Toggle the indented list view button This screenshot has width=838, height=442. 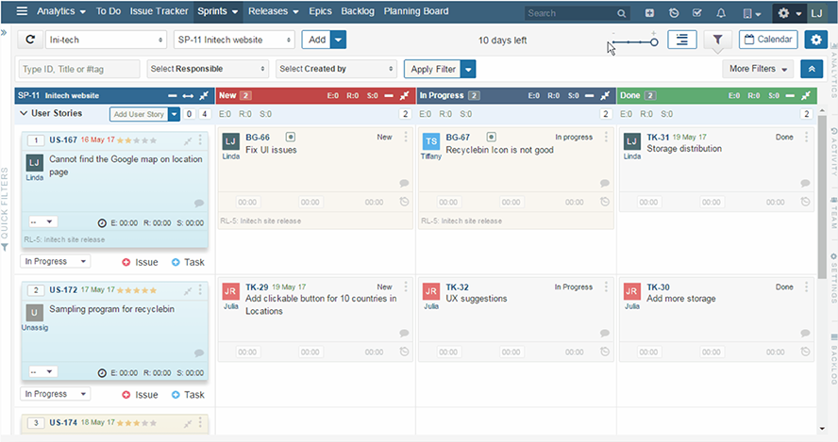(x=681, y=40)
